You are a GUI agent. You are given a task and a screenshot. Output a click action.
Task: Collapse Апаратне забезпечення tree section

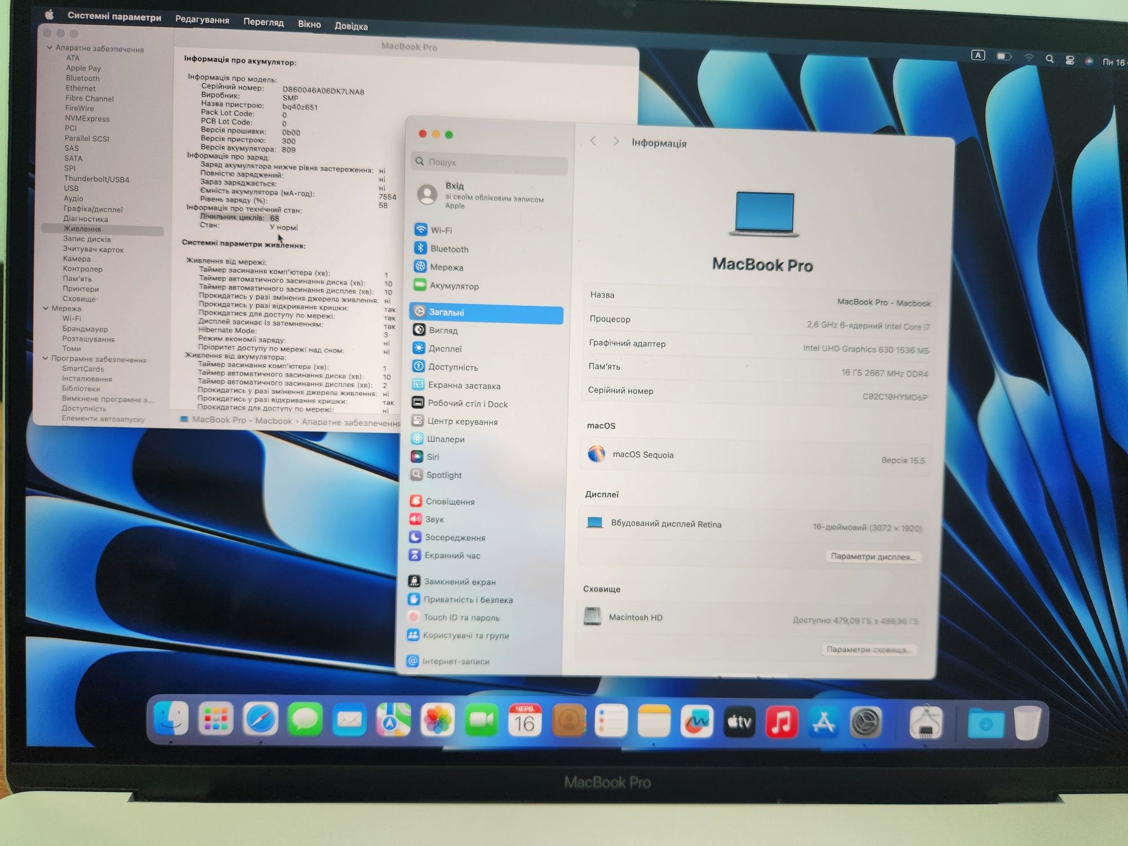tap(50, 48)
